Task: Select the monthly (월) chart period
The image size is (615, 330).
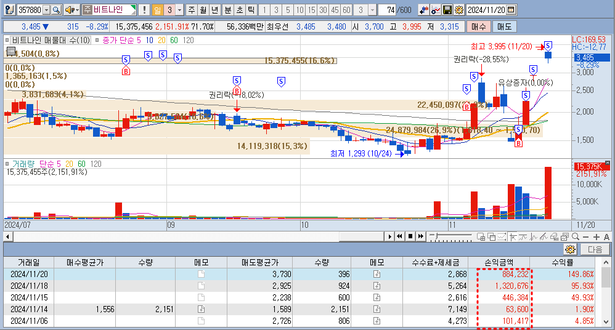Action: click(x=203, y=10)
